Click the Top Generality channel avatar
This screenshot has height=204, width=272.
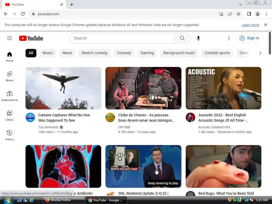click(30, 117)
